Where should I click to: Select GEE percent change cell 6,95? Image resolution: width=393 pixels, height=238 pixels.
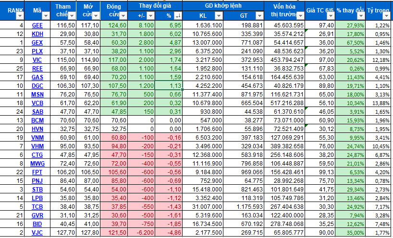pos(169,25)
